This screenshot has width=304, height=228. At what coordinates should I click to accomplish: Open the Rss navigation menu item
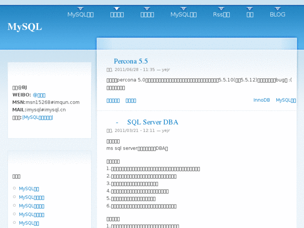point(221,15)
